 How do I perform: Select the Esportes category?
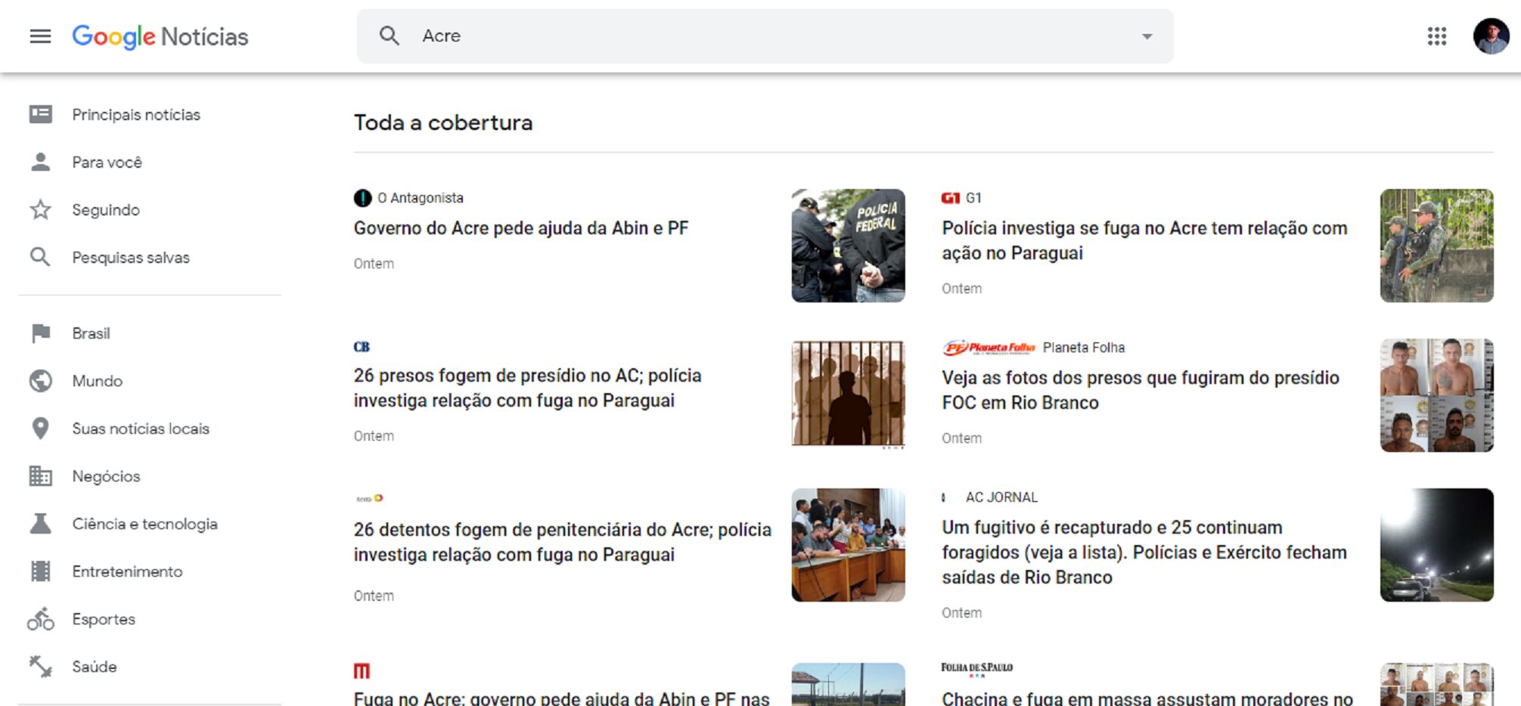tap(104, 619)
